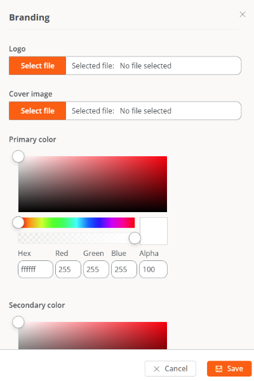The height and width of the screenshot is (381, 254).
Task: Click the Logo selected file field
Action: tap(154, 65)
